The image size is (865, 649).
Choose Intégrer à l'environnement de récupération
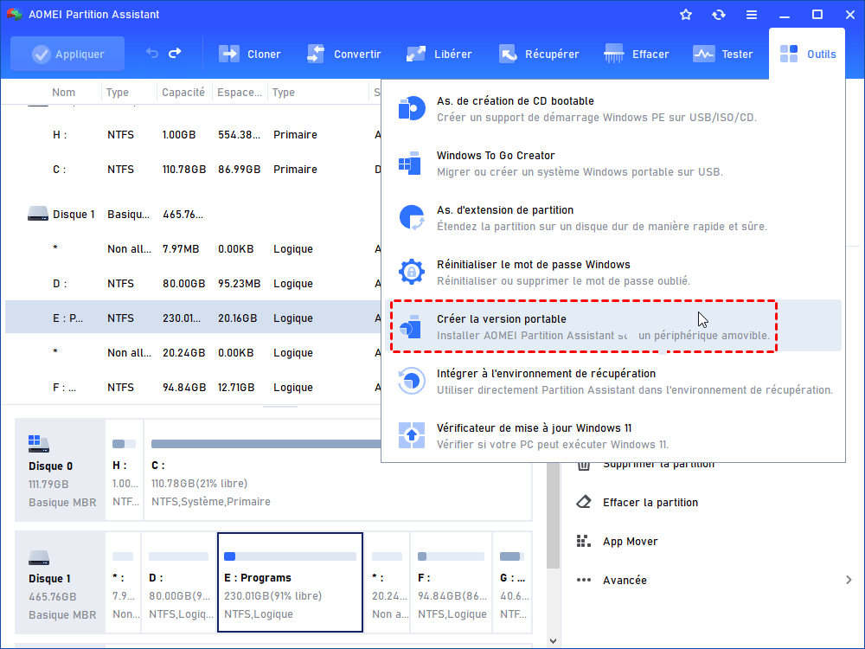(613, 382)
